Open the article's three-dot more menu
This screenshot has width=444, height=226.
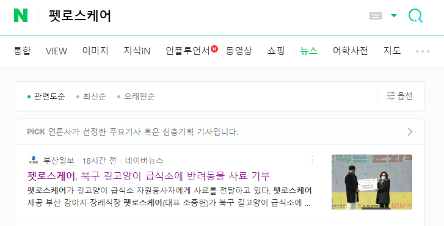click(x=312, y=160)
